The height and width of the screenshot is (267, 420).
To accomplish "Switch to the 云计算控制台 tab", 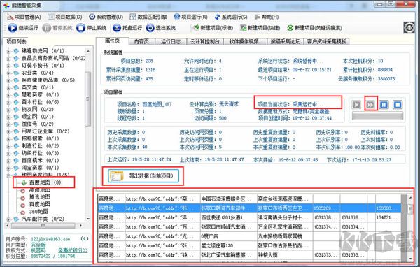I will 205,41.
